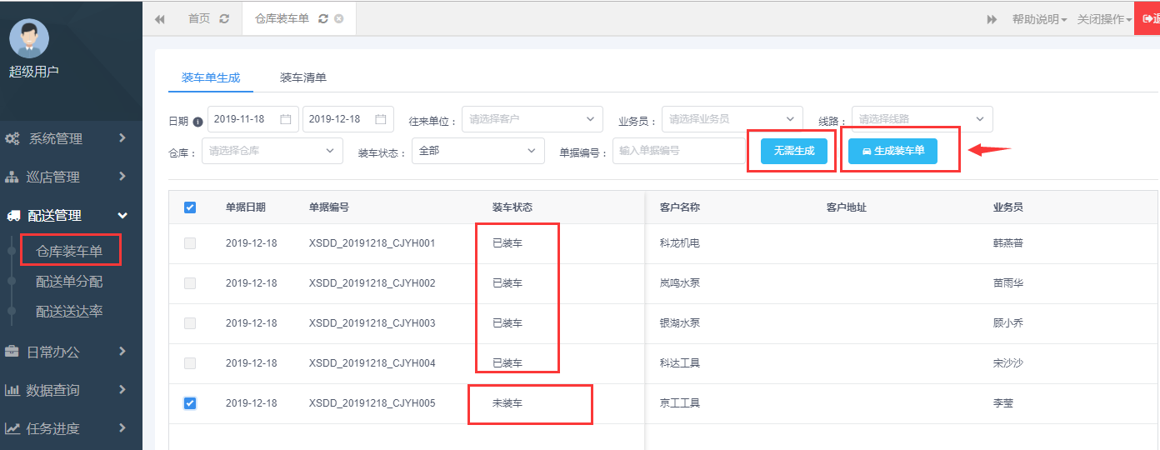Click the 无需生成 button
The height and width of the screenshot is (450, 1160).
coord(793,151)
